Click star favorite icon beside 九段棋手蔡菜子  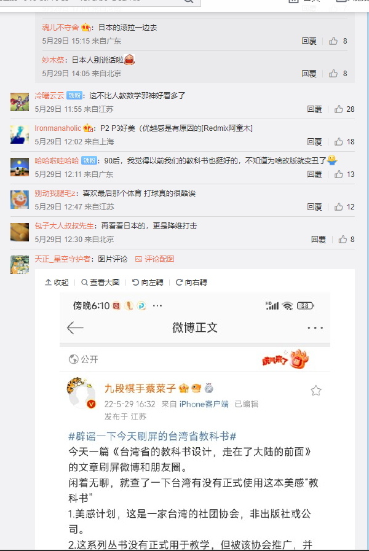tap(316, 391)
